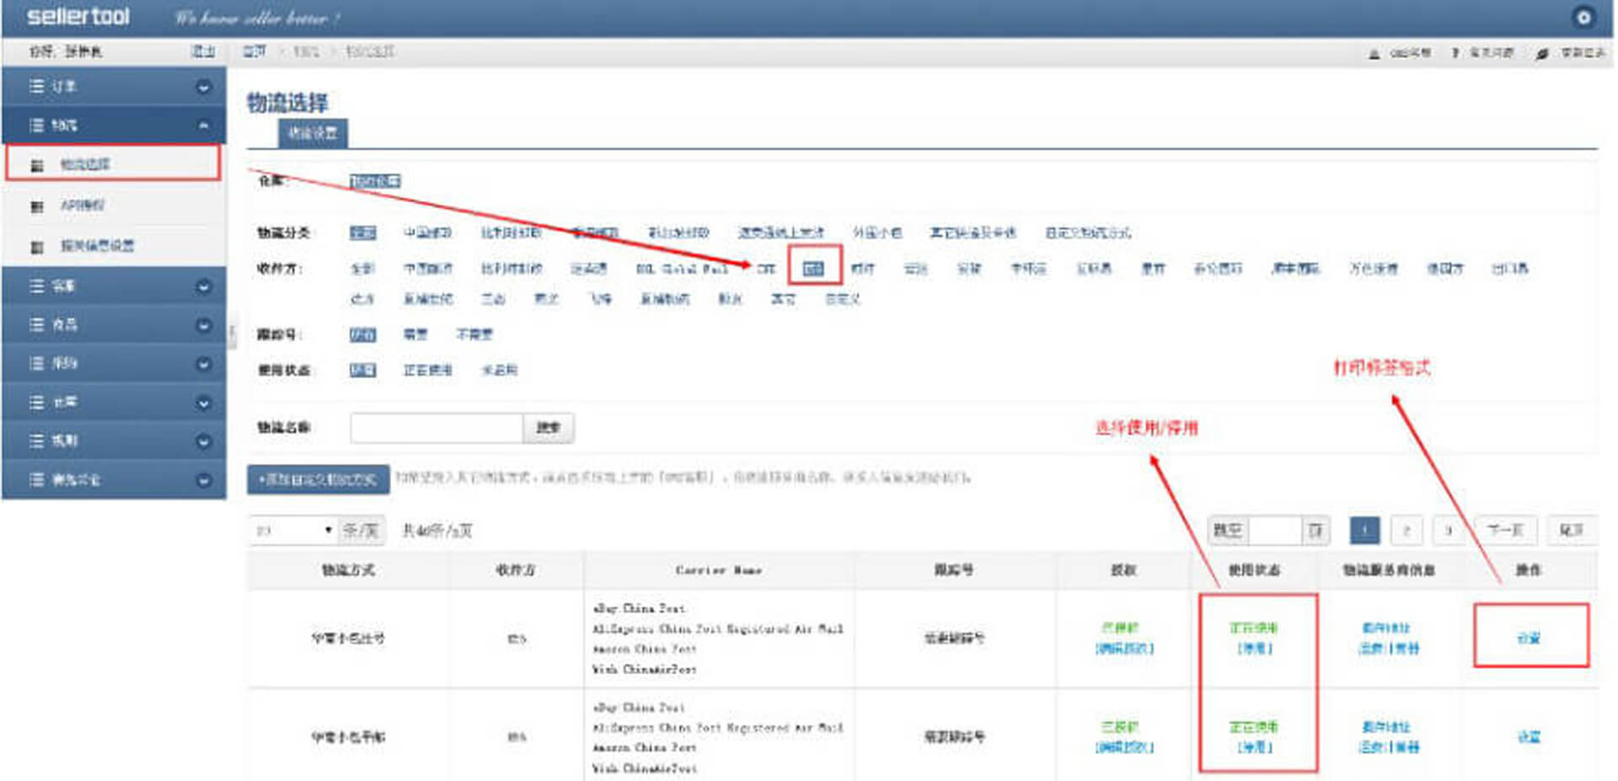Collapse the 物流 sidebar section chevron
The height and width of the screenshot is (781, 1618).
click(203, 126)
